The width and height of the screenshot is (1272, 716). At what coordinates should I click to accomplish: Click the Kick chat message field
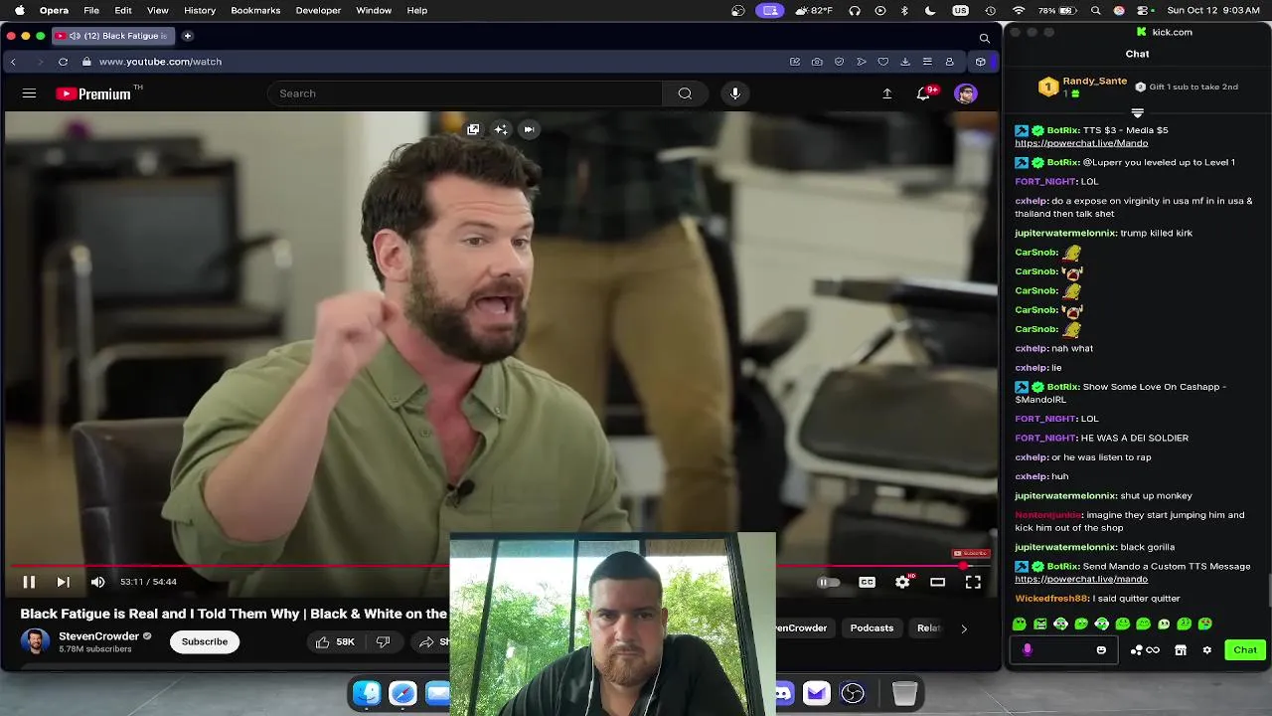pos(1061,650)
